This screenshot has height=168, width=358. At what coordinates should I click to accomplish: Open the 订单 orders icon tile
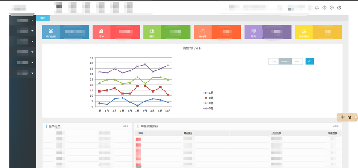[102, 32]
